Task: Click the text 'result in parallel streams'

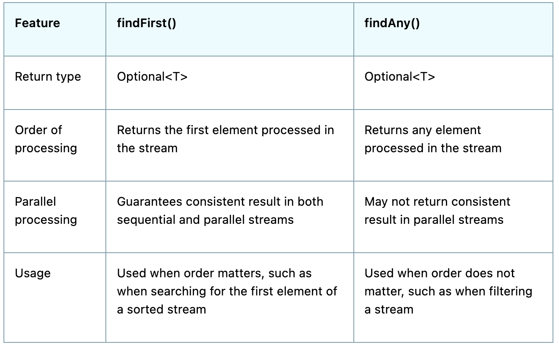Action: click(x=434, y=220)
